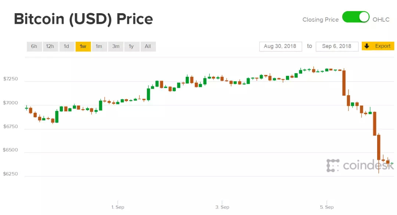Click the CoinDesk logo icon
Image resolution: width=397 pixels, height=215 pixels.
(333, 166)
